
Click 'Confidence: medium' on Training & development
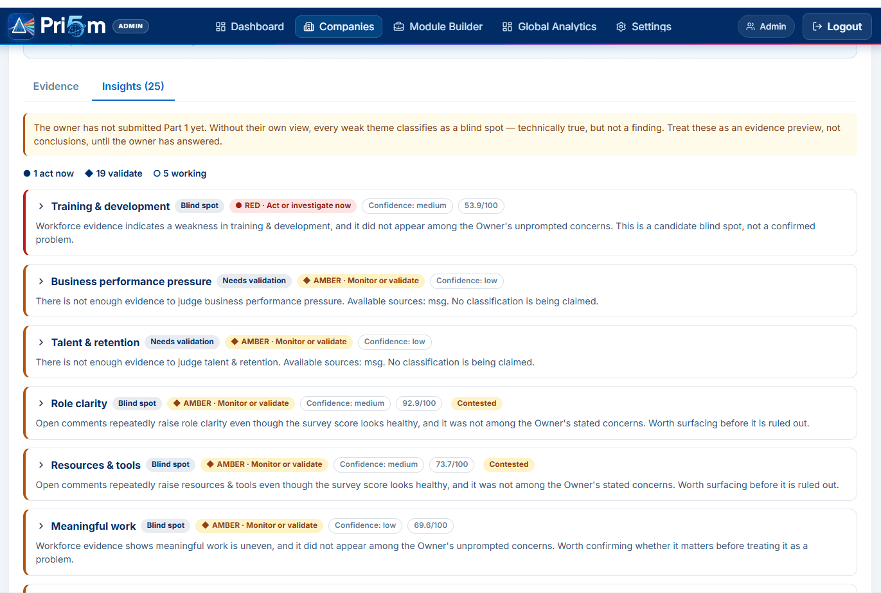407,205
